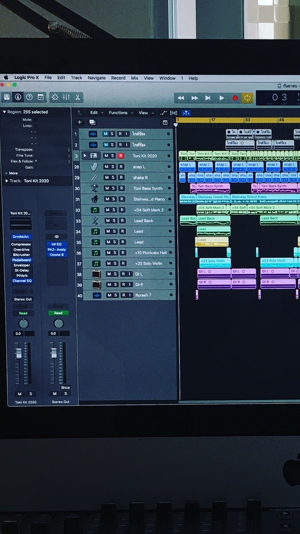This screenshot has width=300, height=534.
Task: Disable record on Toni Kit 2020 track
Action: click(x=121, y=156)
